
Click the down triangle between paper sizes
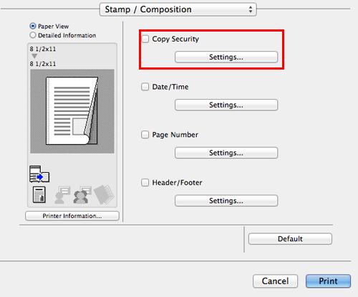[x=34, y=56]
